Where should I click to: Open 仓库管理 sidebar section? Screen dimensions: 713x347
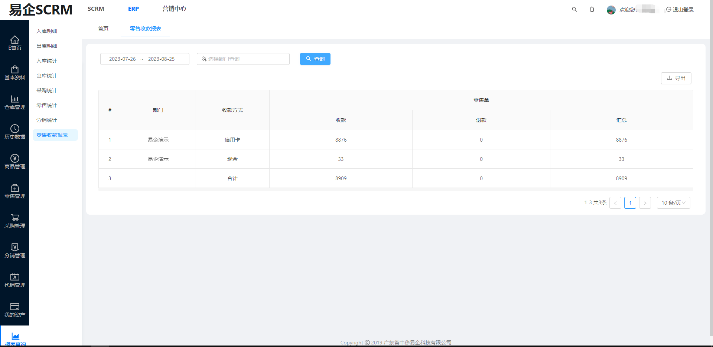point(14,102)
